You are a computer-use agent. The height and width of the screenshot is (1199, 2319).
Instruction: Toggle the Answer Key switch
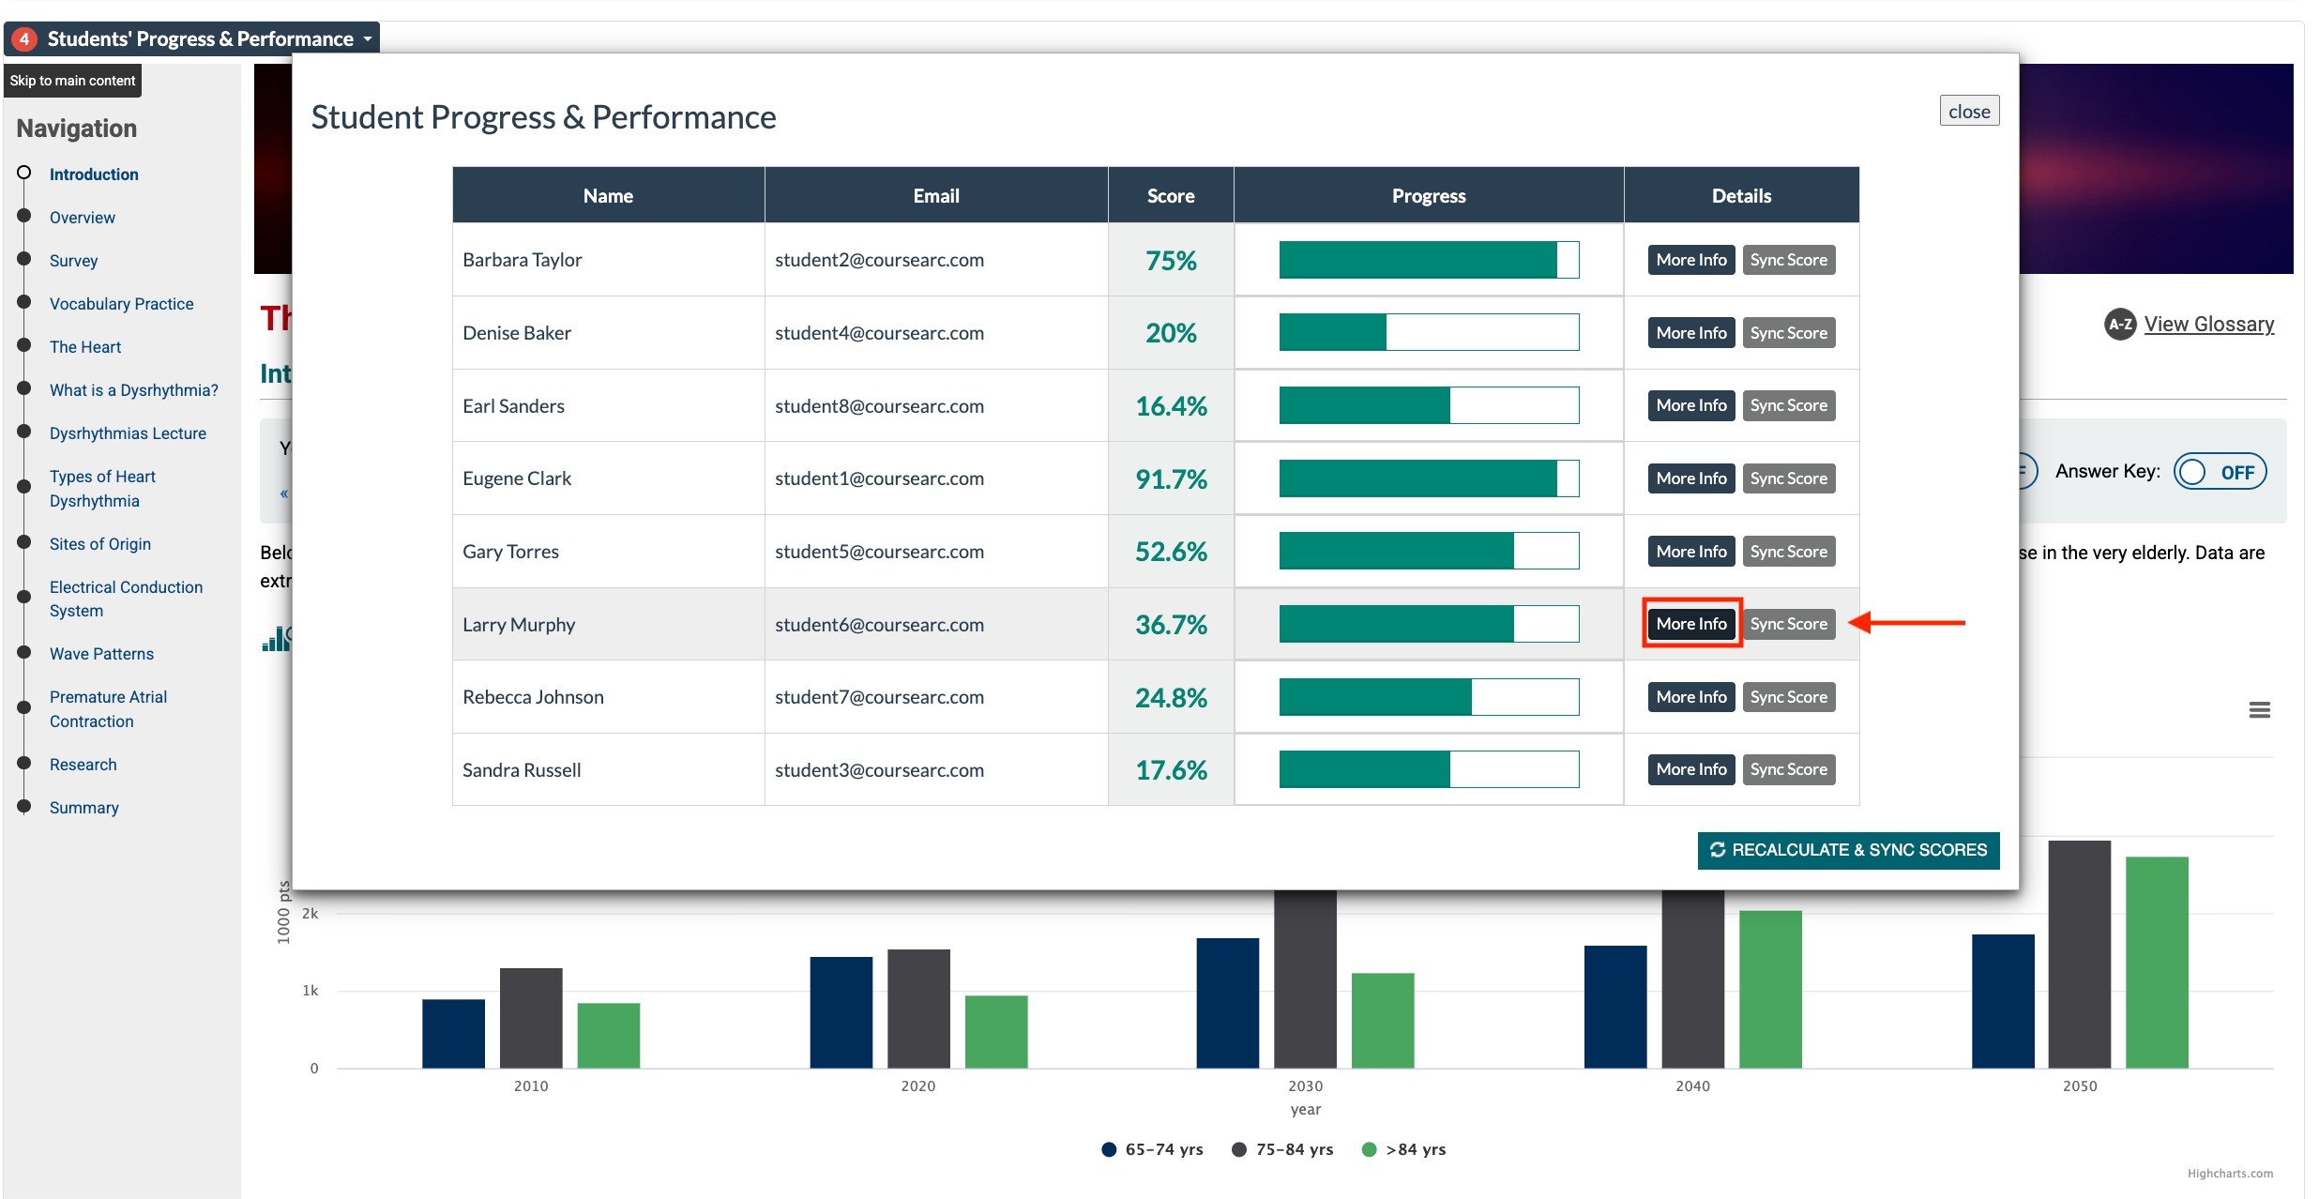click(2220, 472)
